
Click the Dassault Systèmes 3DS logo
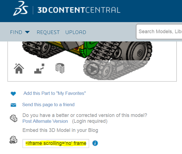21,8
